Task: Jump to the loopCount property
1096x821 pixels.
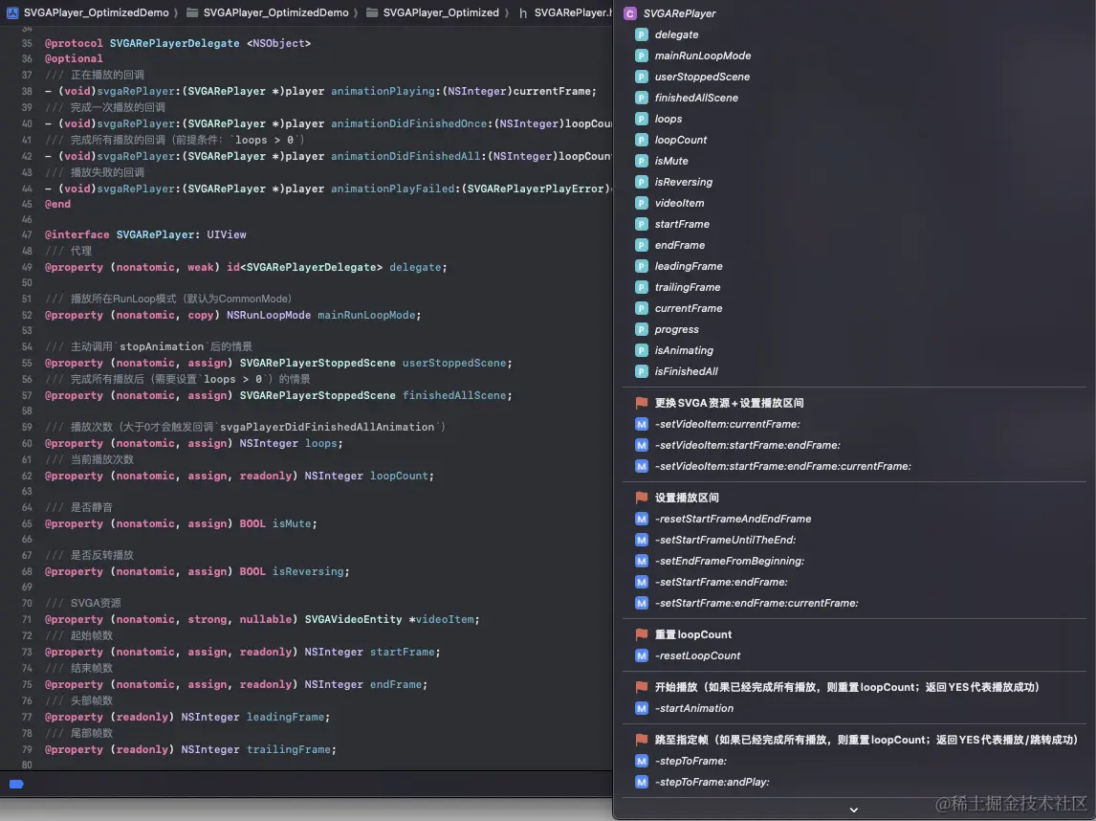Action: point(681,139)
